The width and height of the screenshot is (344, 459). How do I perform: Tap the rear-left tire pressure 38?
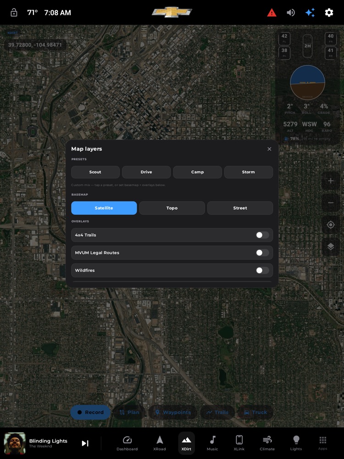click(284, 53)
